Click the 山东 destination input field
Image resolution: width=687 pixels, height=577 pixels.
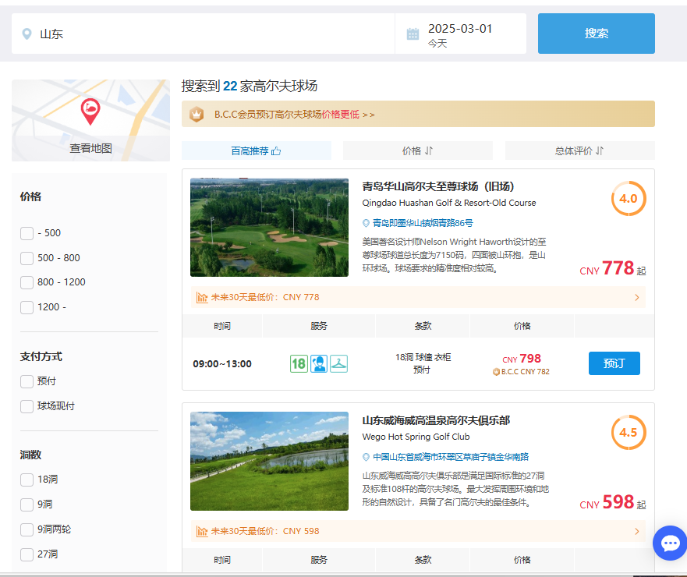tap(211, 34)
